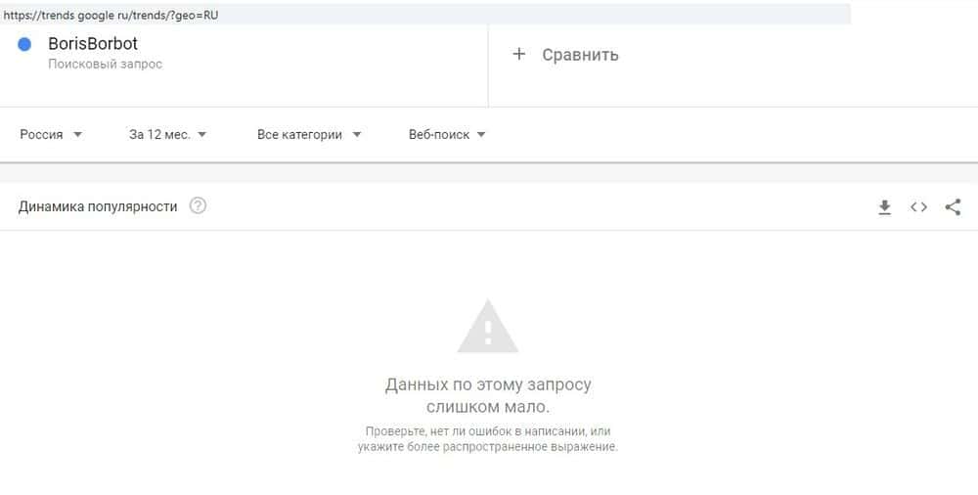978x495 pixels.
Task: Expand the Россия region dropdown
Action: pyautogui.click(x=51, y=134)
